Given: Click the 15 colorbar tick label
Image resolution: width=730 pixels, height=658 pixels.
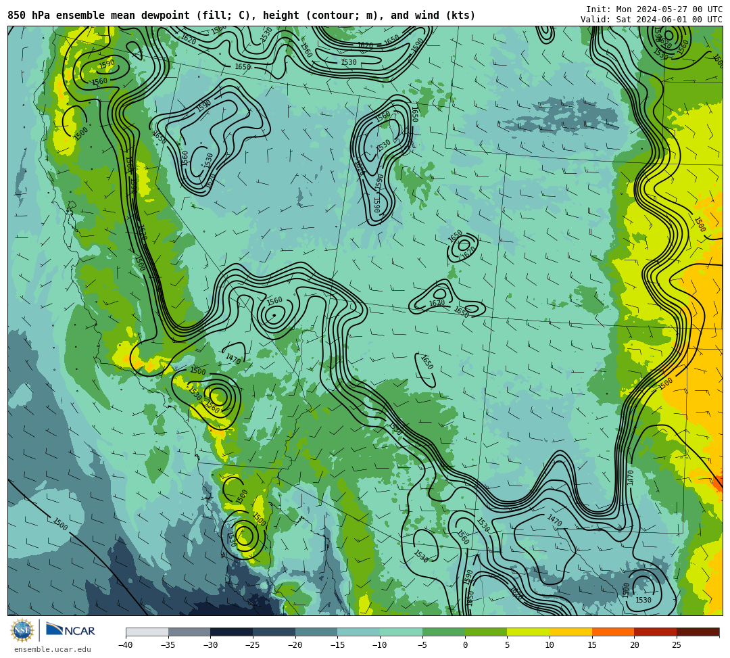Looking at the screenshot, I should (591, 645).
